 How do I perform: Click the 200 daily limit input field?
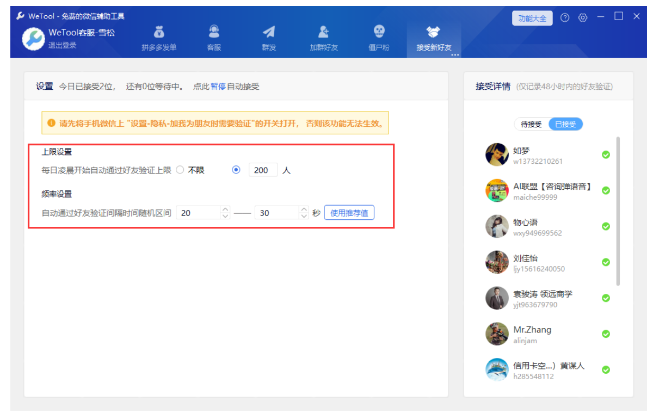click(x=263, y=170)
